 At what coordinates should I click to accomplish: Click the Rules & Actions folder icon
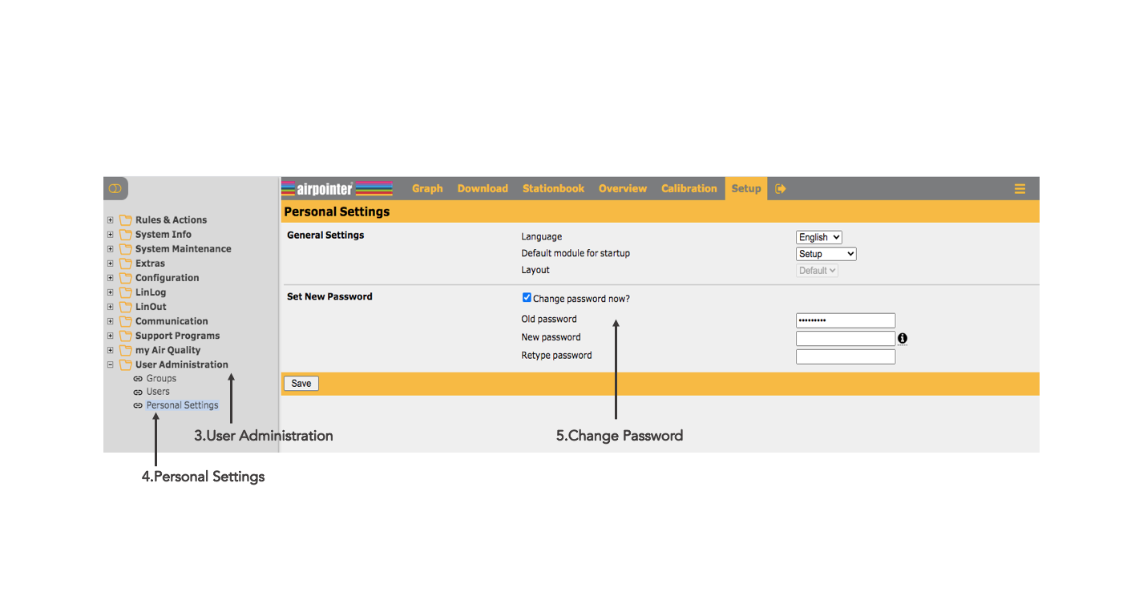[126, 220]
